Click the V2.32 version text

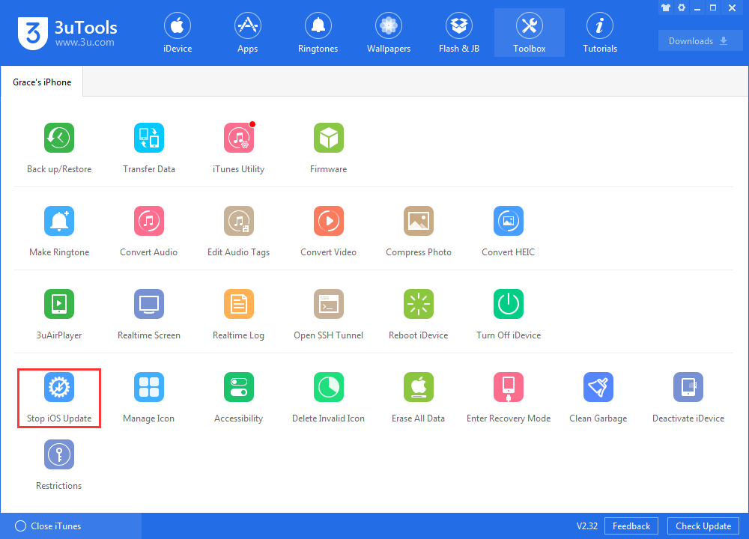click(x=587, y=526)
